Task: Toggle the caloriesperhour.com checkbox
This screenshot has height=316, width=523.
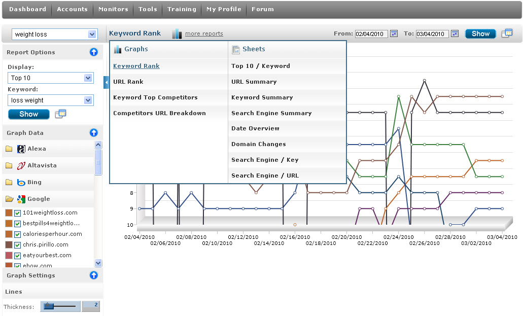Action: [x=18, y=234]
